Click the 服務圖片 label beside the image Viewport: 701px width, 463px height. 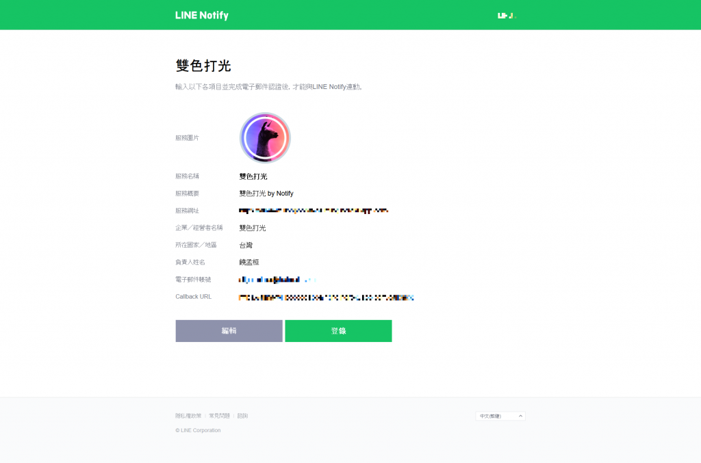(x=188, y=138)
